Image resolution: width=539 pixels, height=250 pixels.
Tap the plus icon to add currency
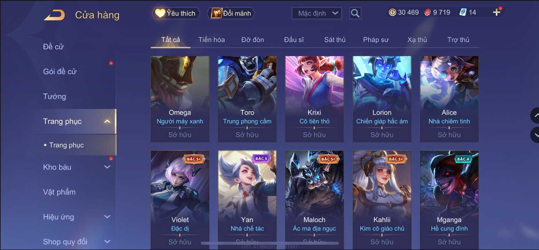[x=496, y=12]
